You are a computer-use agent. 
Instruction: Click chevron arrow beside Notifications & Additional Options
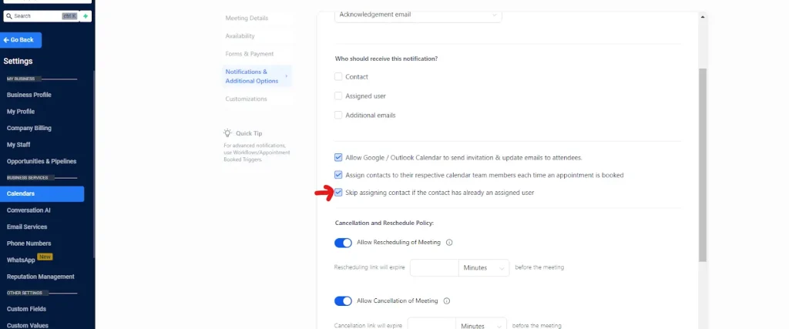coord(287,76)
